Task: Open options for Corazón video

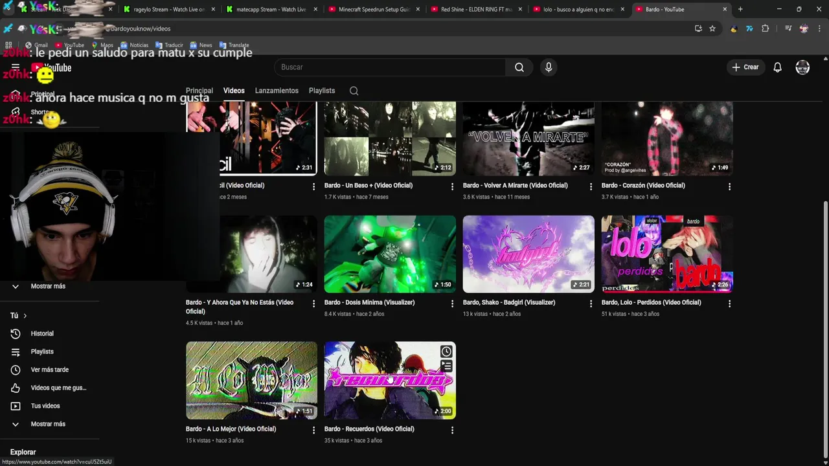Action: 729,186
